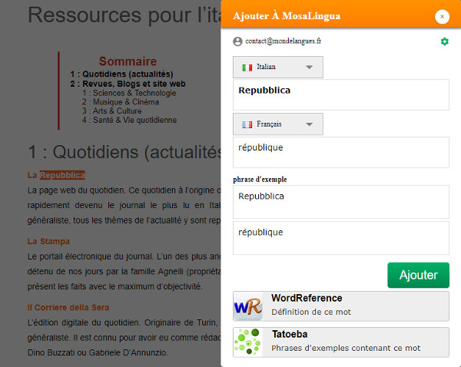Close the Ajouter À MosaLingua panel
The image size is (461, 367).
442,17
